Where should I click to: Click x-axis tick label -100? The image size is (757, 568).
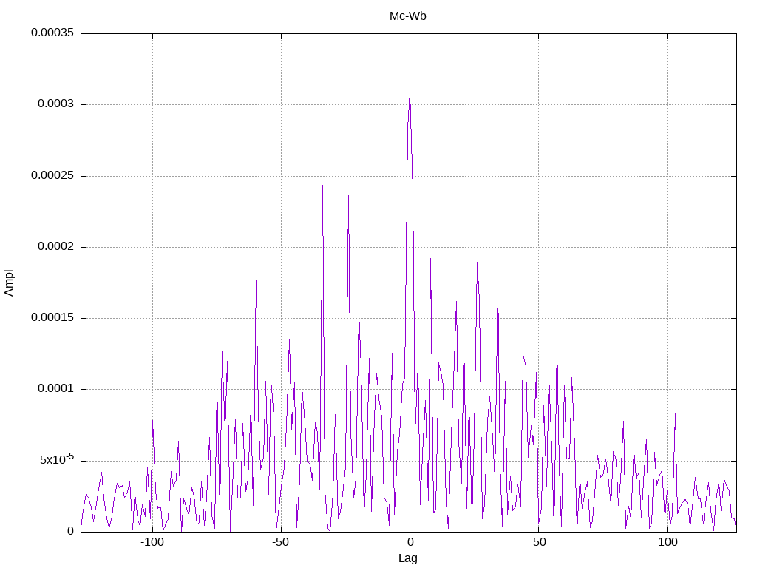point(152,542)
